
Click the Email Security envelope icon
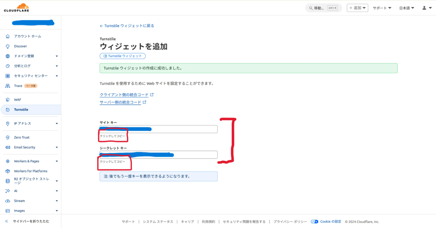(8, 147)
